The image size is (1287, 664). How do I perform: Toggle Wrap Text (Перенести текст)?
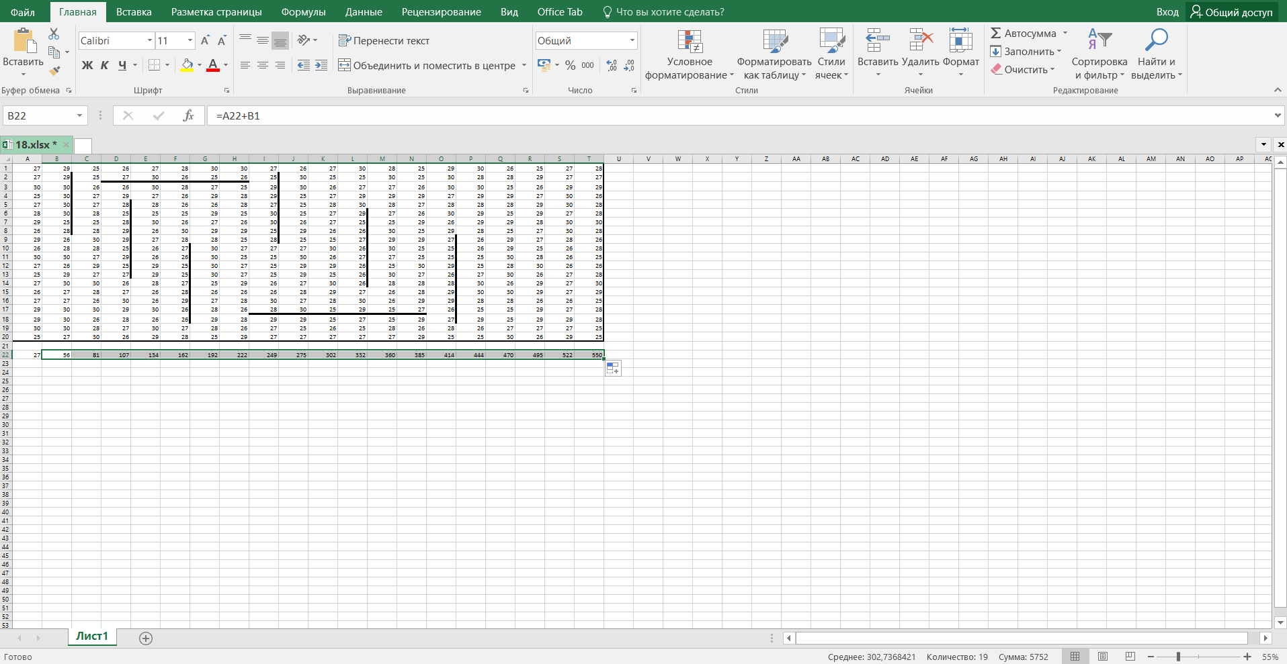pos(384,40)
